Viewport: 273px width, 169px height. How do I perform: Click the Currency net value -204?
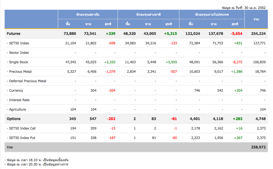(x=112, y=90)
